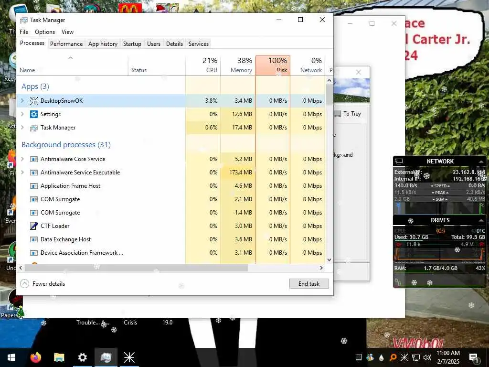
Task: Switch to Task Manager taskbar button
Action: tap(106, 357)
